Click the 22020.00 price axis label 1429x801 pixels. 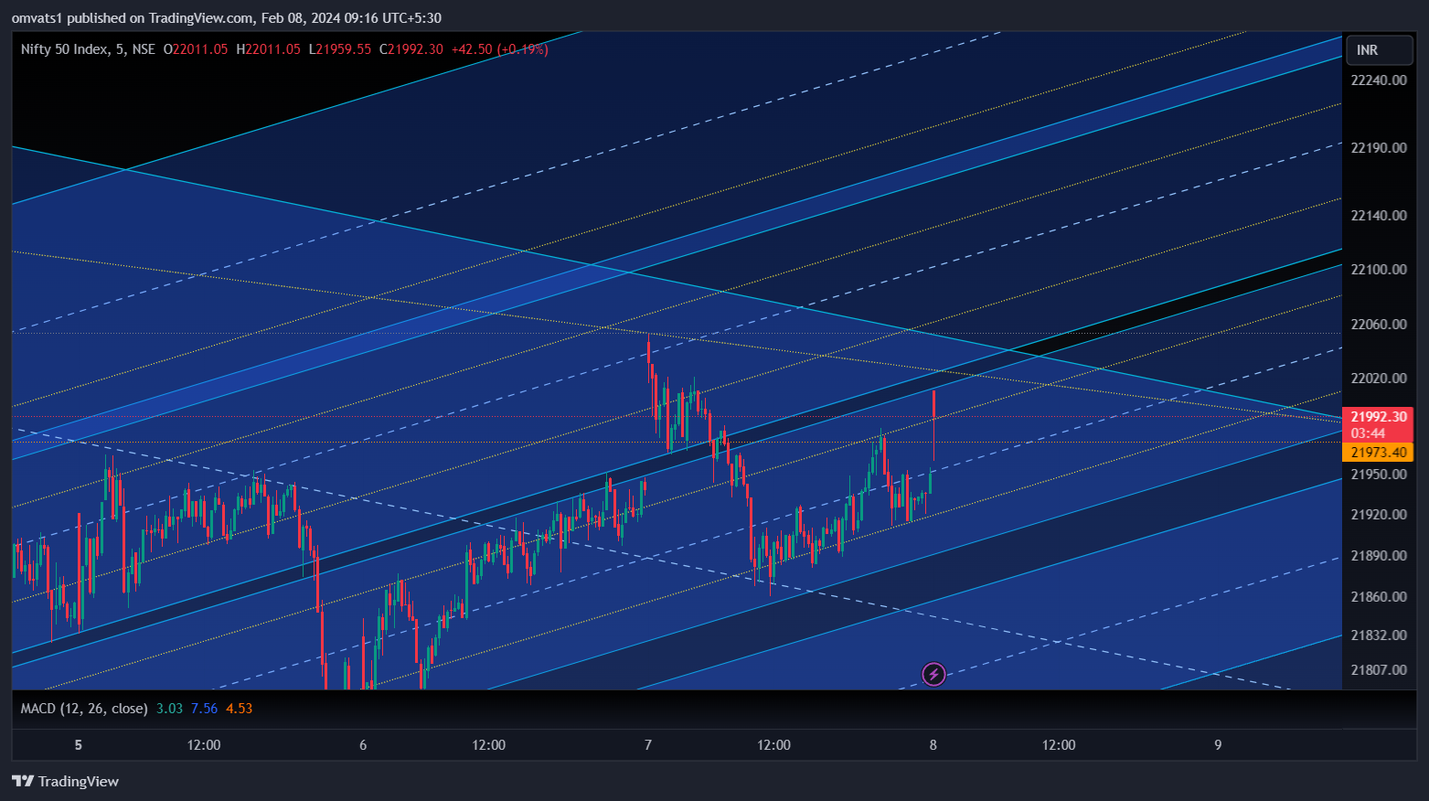click(1379, 379)
